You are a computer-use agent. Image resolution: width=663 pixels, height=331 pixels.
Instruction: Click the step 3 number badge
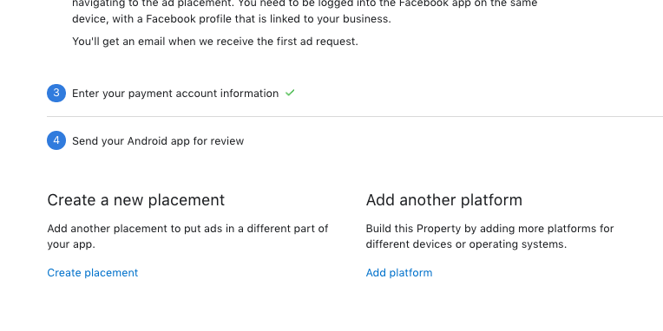(56, 93)
